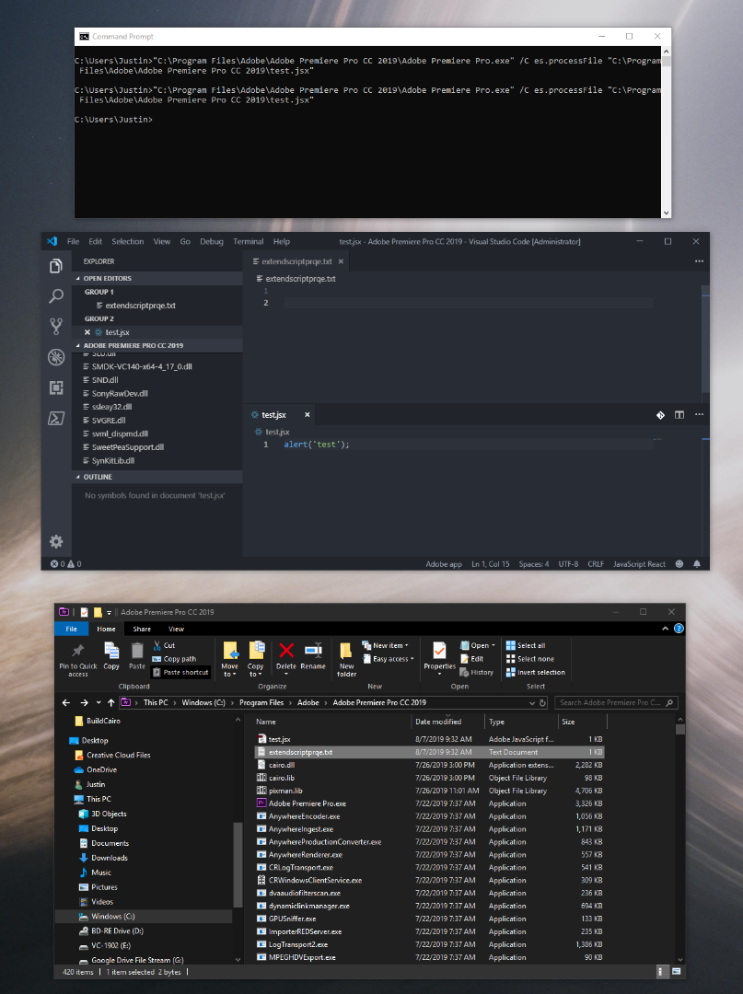Open the Easy access dropdown

point(388,659)
